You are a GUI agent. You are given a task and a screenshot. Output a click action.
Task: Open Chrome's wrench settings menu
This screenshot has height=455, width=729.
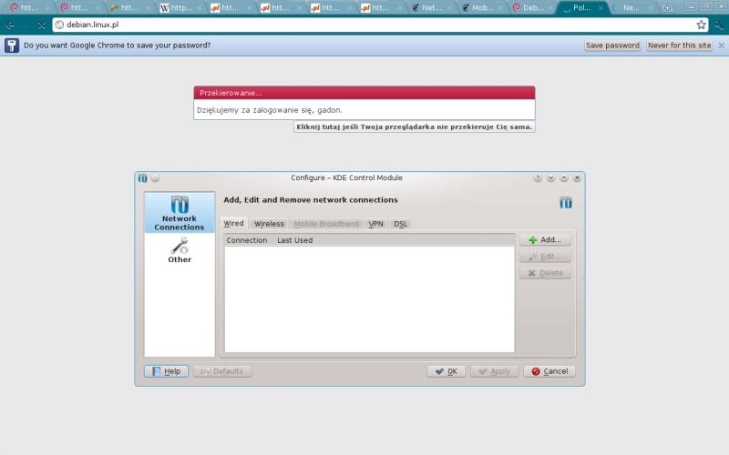pyautogui.click(x=719, y=25)
